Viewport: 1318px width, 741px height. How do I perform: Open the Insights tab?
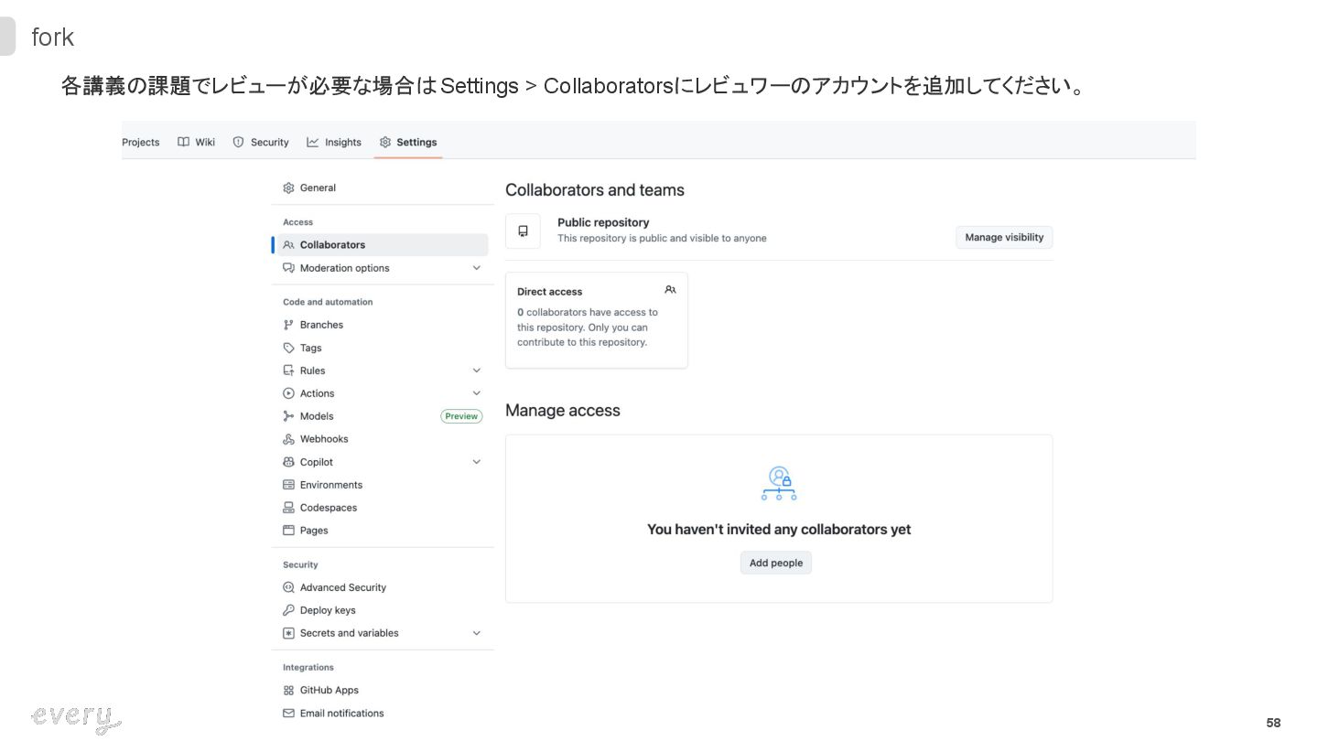click(334, 143)
